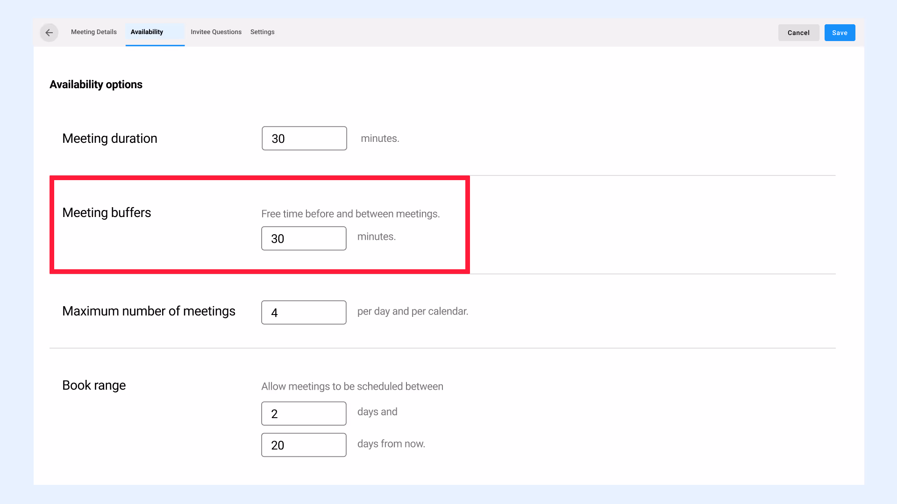Click the Book range start days field
The height and width of the screenshot is (504, 897).
(304, 413)
